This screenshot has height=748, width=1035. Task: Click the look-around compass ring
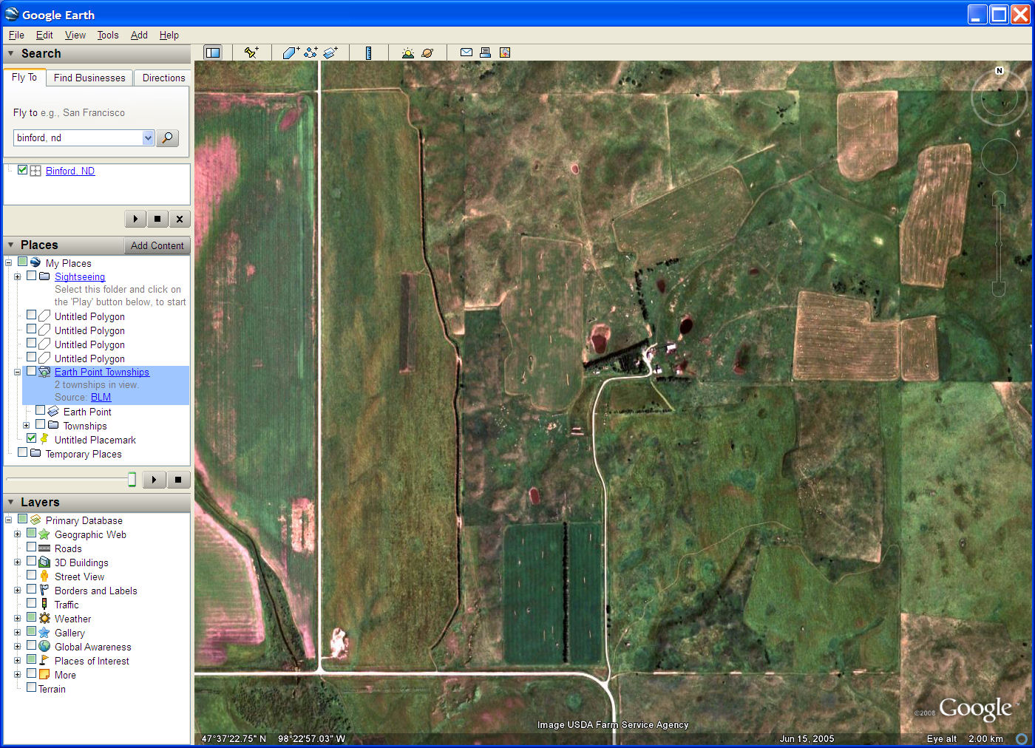(x=1000, y=99)
